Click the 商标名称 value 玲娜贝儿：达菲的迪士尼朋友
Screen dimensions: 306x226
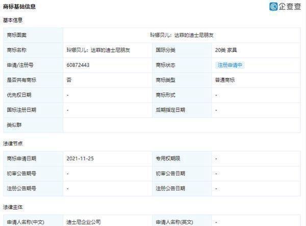coord(98,50)
